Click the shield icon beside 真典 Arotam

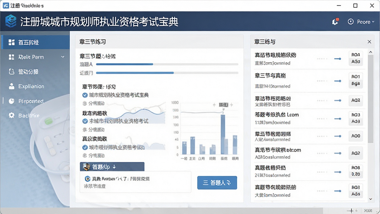click(x=87, y=179)
